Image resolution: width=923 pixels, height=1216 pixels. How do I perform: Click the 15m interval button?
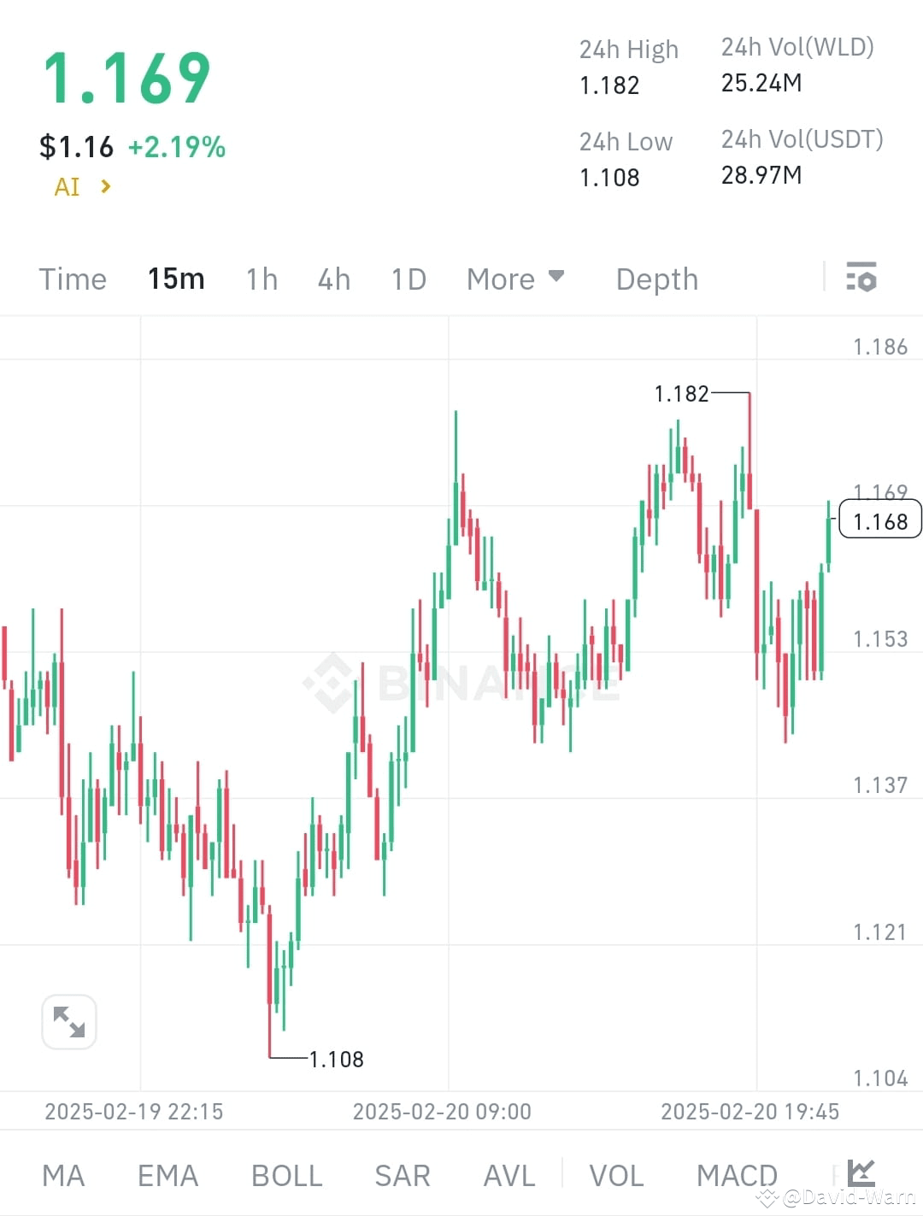pos(176,279)
